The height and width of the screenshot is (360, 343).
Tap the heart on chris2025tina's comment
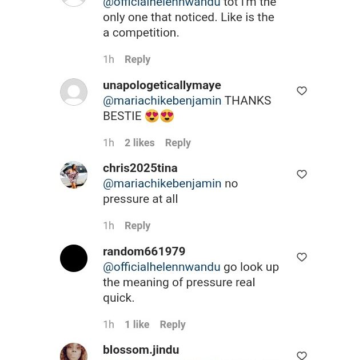click(302, 174)
